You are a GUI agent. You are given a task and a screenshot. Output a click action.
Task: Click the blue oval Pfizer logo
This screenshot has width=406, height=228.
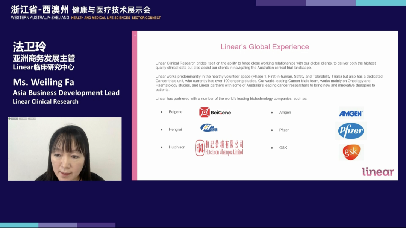point(351,131)
